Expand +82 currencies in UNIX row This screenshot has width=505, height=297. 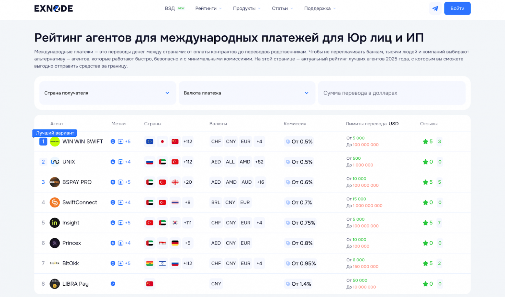[259, 162]
